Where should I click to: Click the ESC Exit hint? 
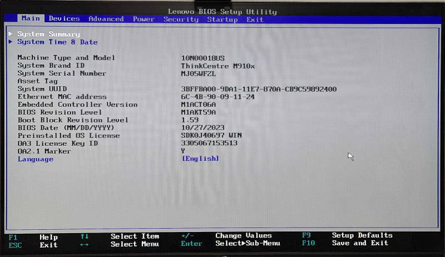click(33, 245)
